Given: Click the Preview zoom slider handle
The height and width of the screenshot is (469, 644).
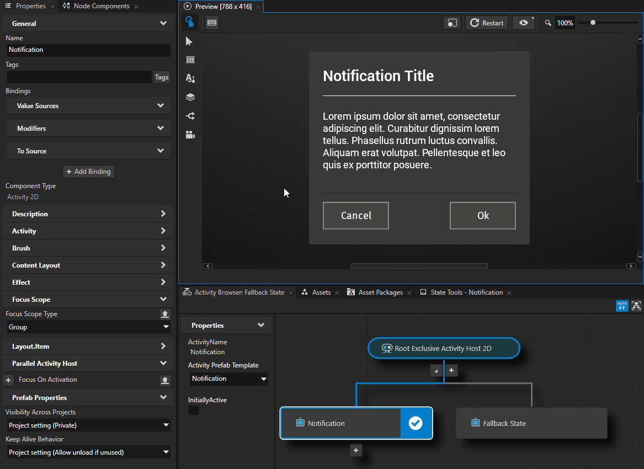Looking at the screenshot, I should (x=593, y=23).
